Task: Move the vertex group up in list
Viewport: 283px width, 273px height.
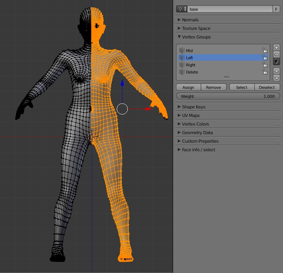Action: [x=277, y=71]
